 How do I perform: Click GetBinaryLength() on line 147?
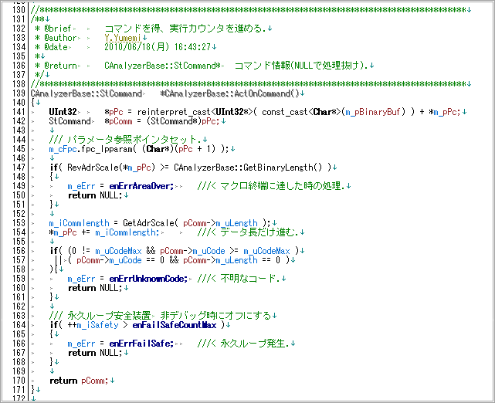pyautogui.click(x=283, y=168)
